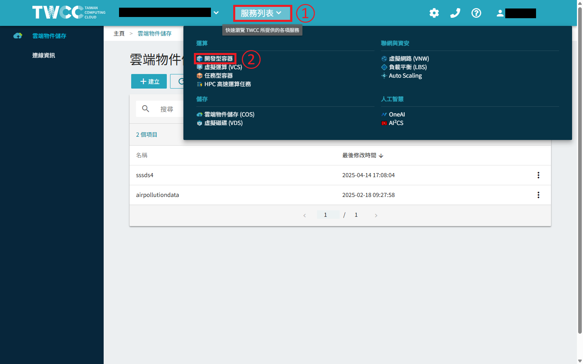
Task: Toggle the 服務列表 dropdown
Action: pos(262,13)
